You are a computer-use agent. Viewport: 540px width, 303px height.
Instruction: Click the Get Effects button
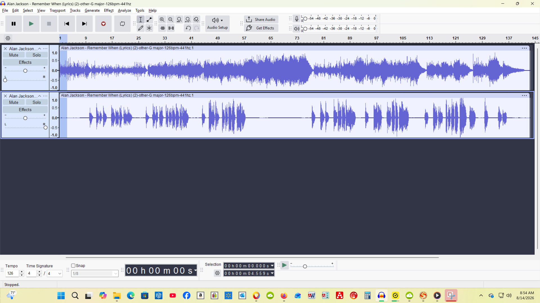tap(261, 28)
